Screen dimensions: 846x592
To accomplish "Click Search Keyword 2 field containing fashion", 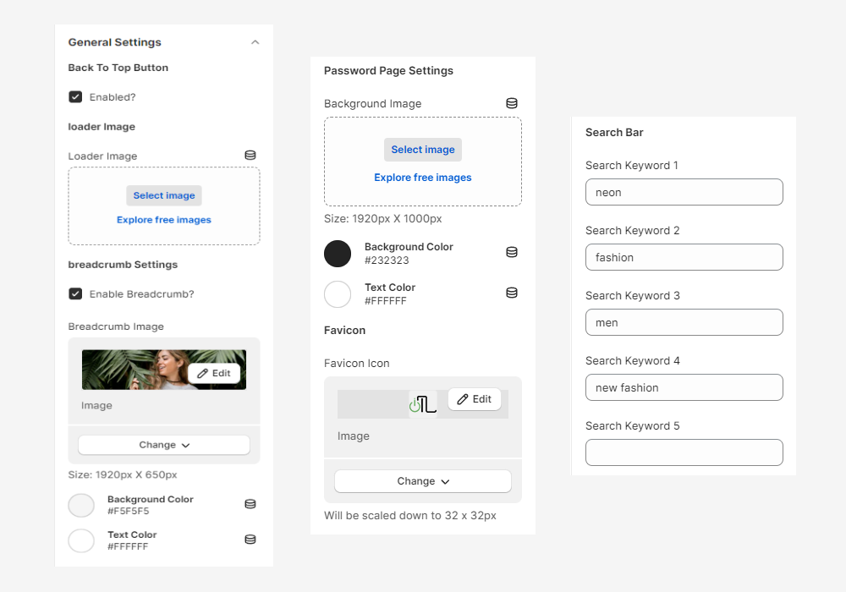I will point(684,257).
